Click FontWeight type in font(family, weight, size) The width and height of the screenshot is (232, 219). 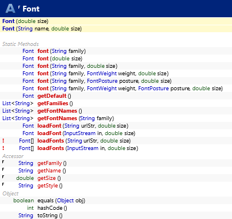pyautogui.click(x=102, y=74)
